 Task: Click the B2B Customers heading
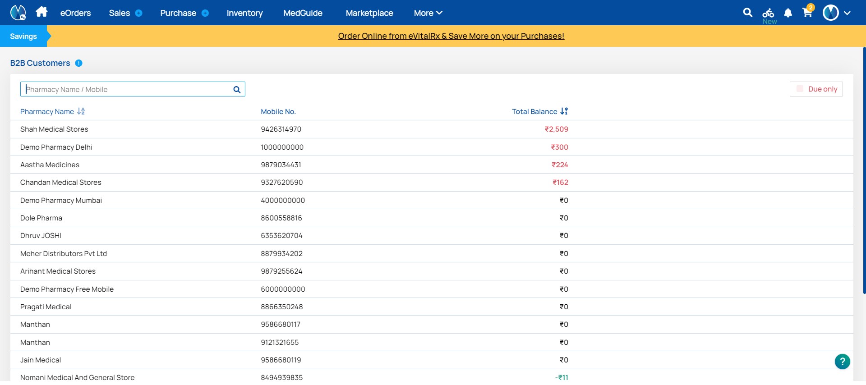point(40,63)
